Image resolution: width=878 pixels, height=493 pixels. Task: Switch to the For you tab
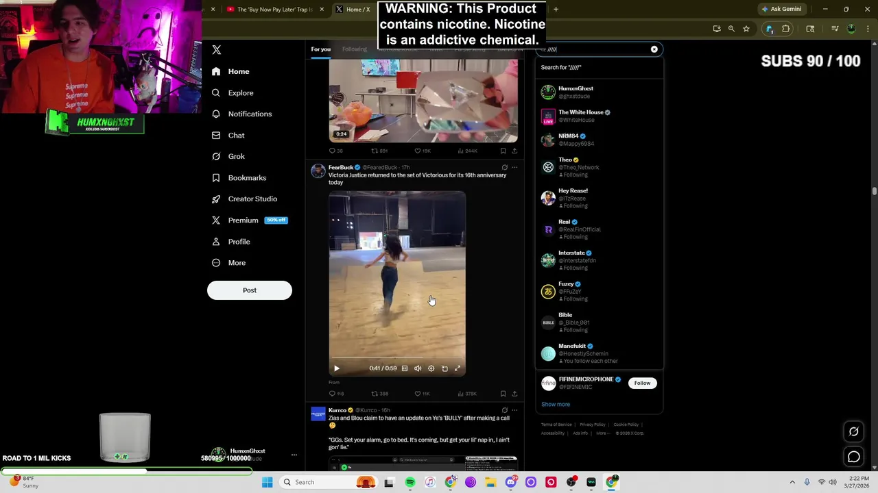coord(320,49)
